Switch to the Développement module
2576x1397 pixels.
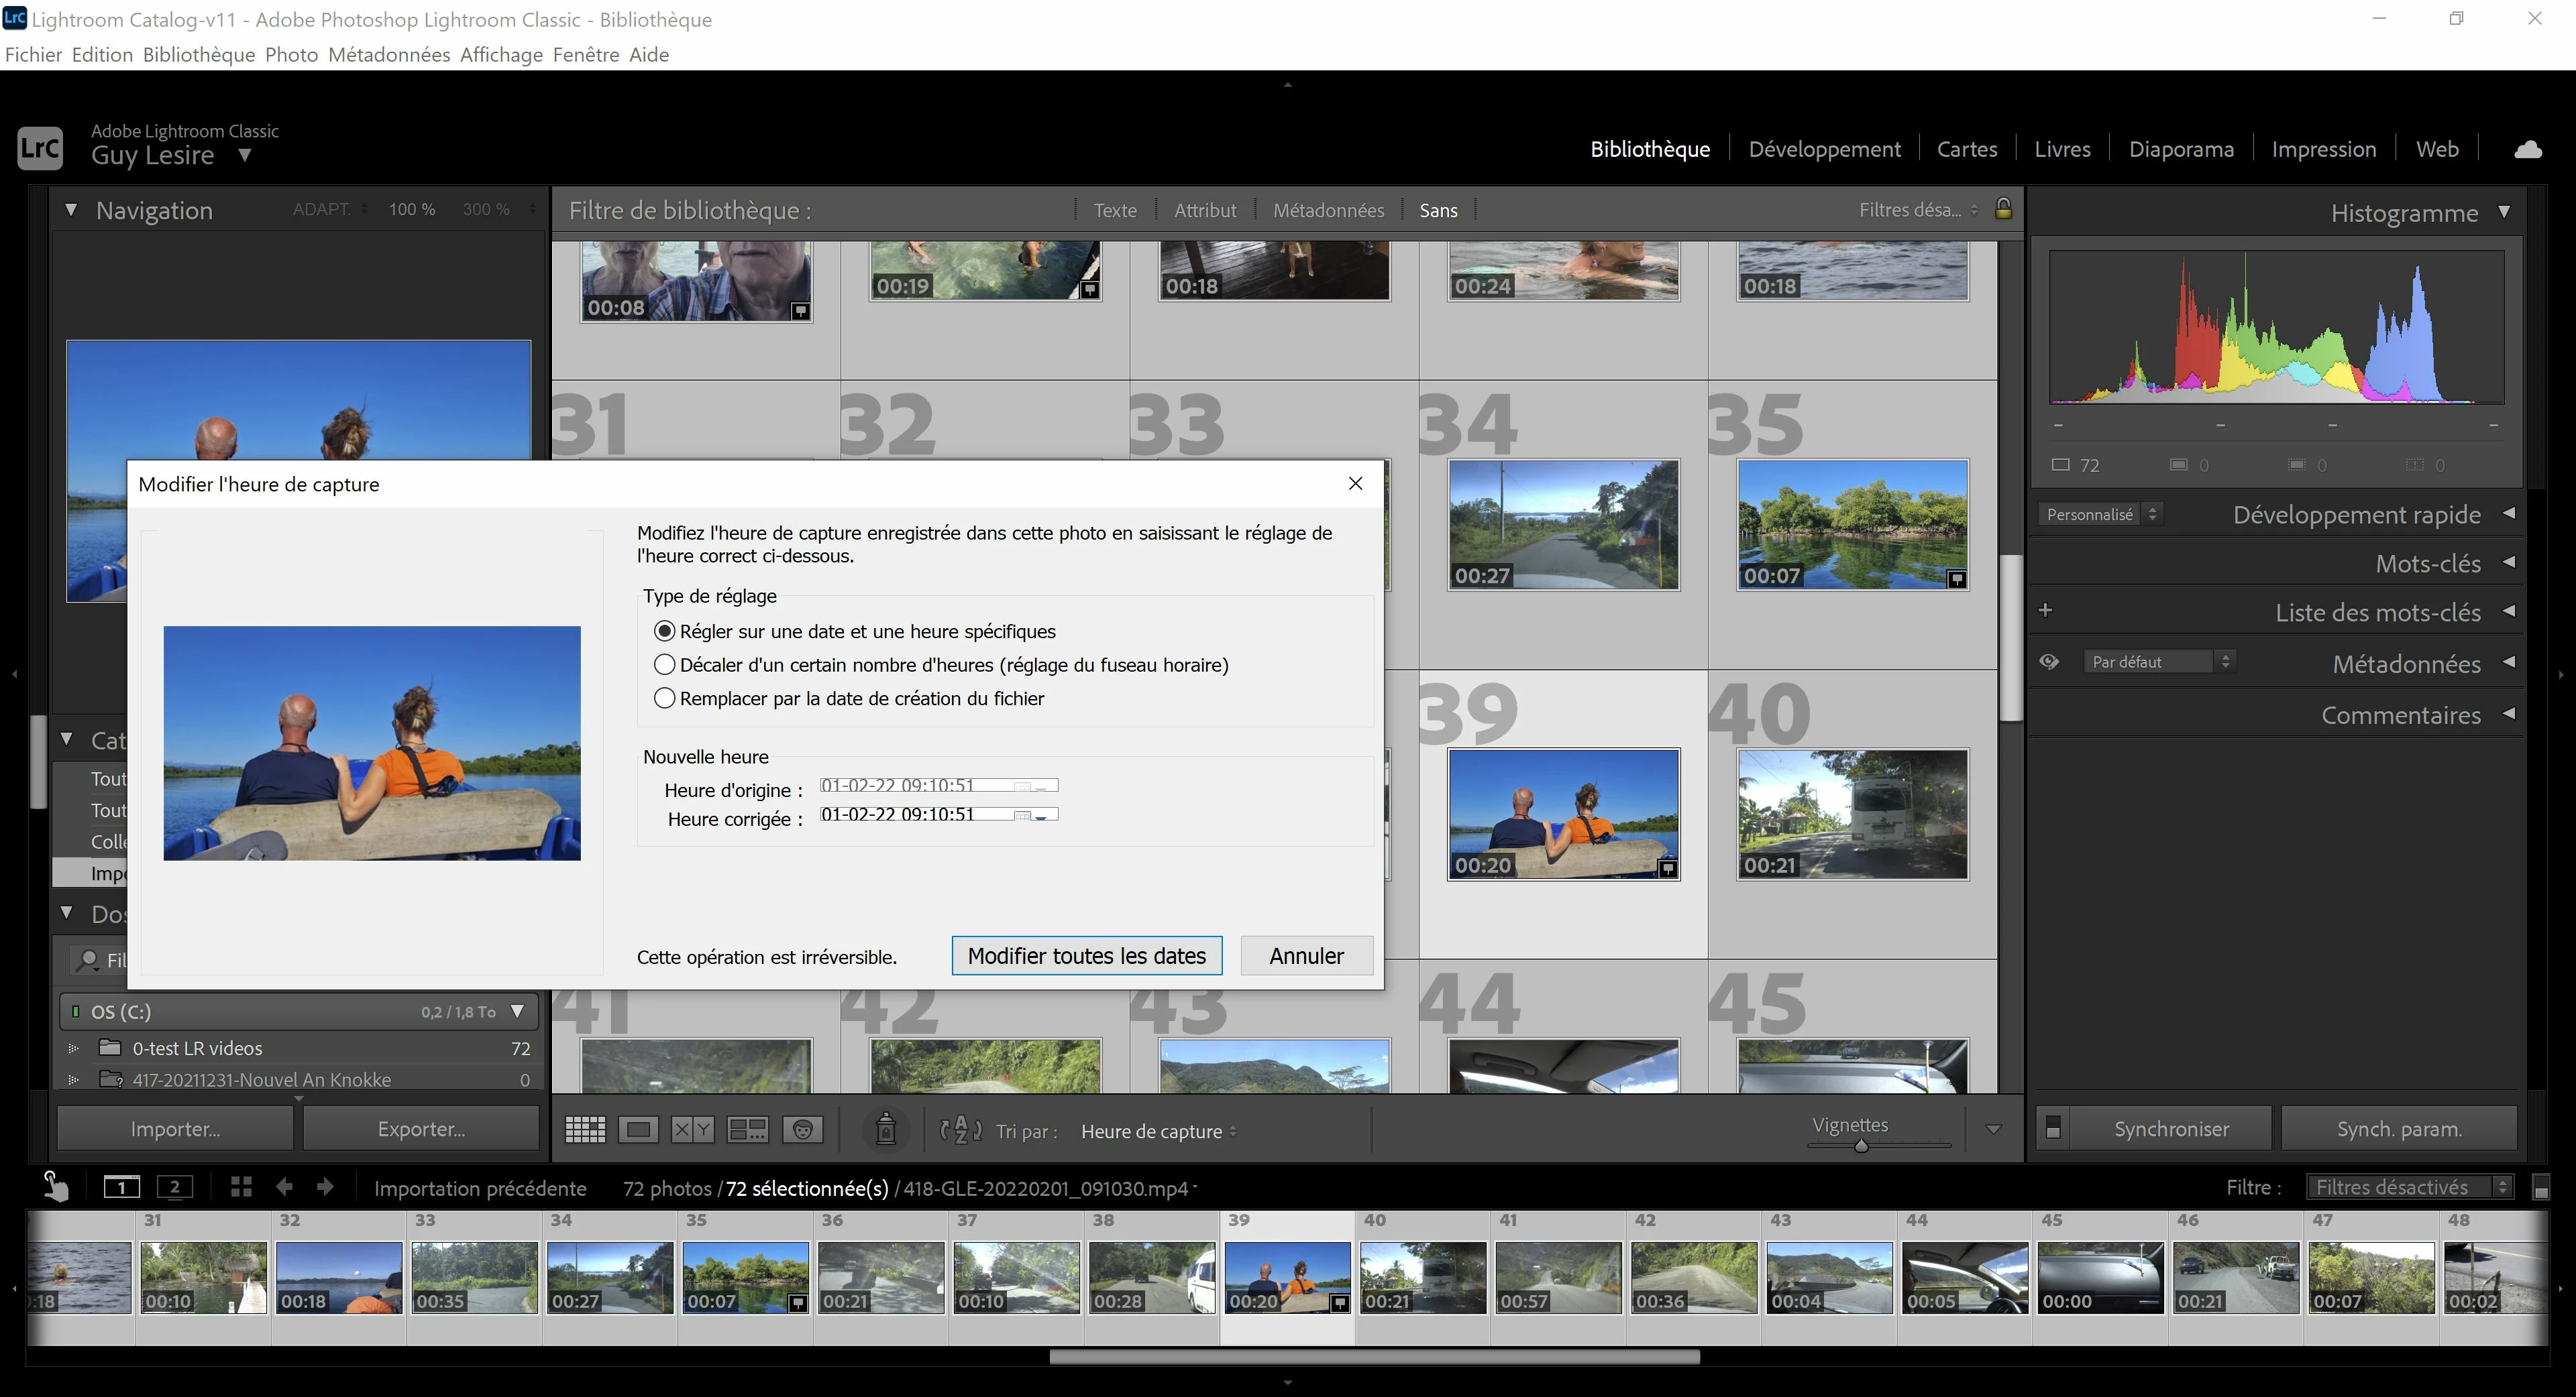[1824, 150]
